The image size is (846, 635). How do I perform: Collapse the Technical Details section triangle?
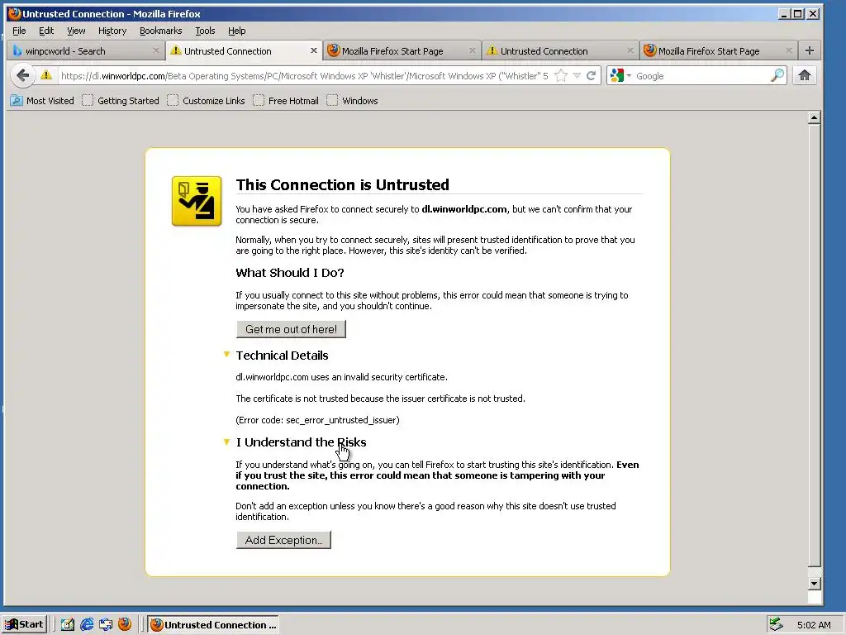pos(226,355)
